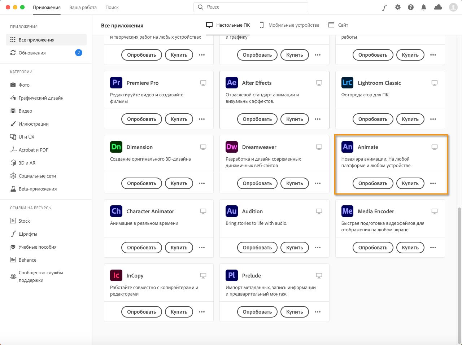Open more options for Animate
Screen dimensions: 462x345
pyautogui.click(x=433, y=183)
